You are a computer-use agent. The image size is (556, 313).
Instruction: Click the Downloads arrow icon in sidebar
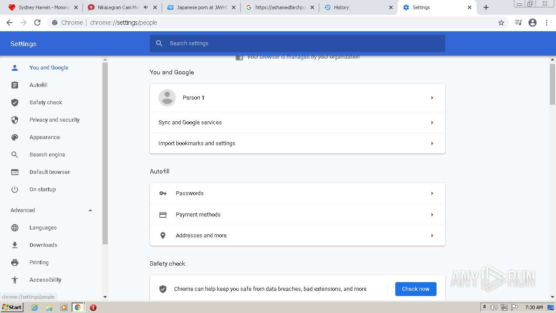[15, 245]
